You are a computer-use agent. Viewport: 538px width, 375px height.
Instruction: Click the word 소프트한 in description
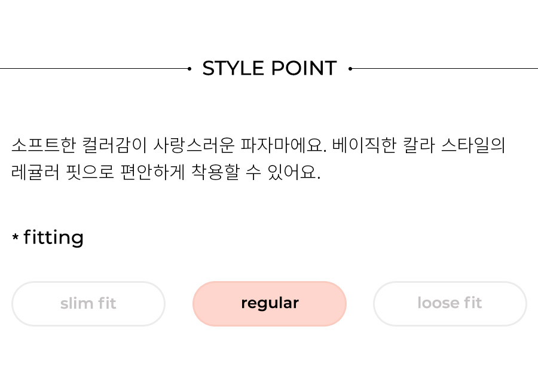44,145
